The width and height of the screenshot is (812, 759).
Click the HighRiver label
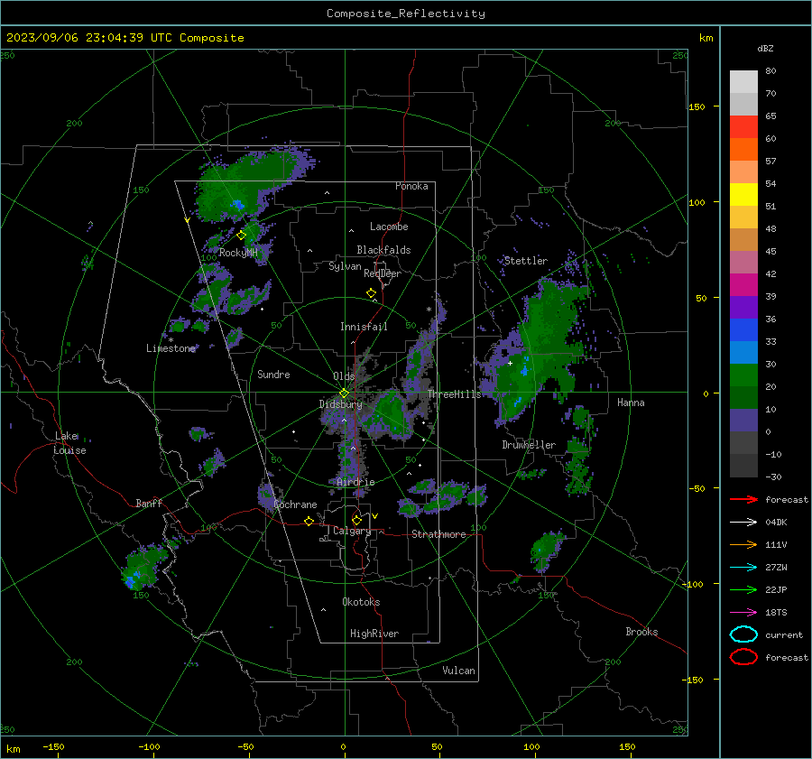[374, 634]
